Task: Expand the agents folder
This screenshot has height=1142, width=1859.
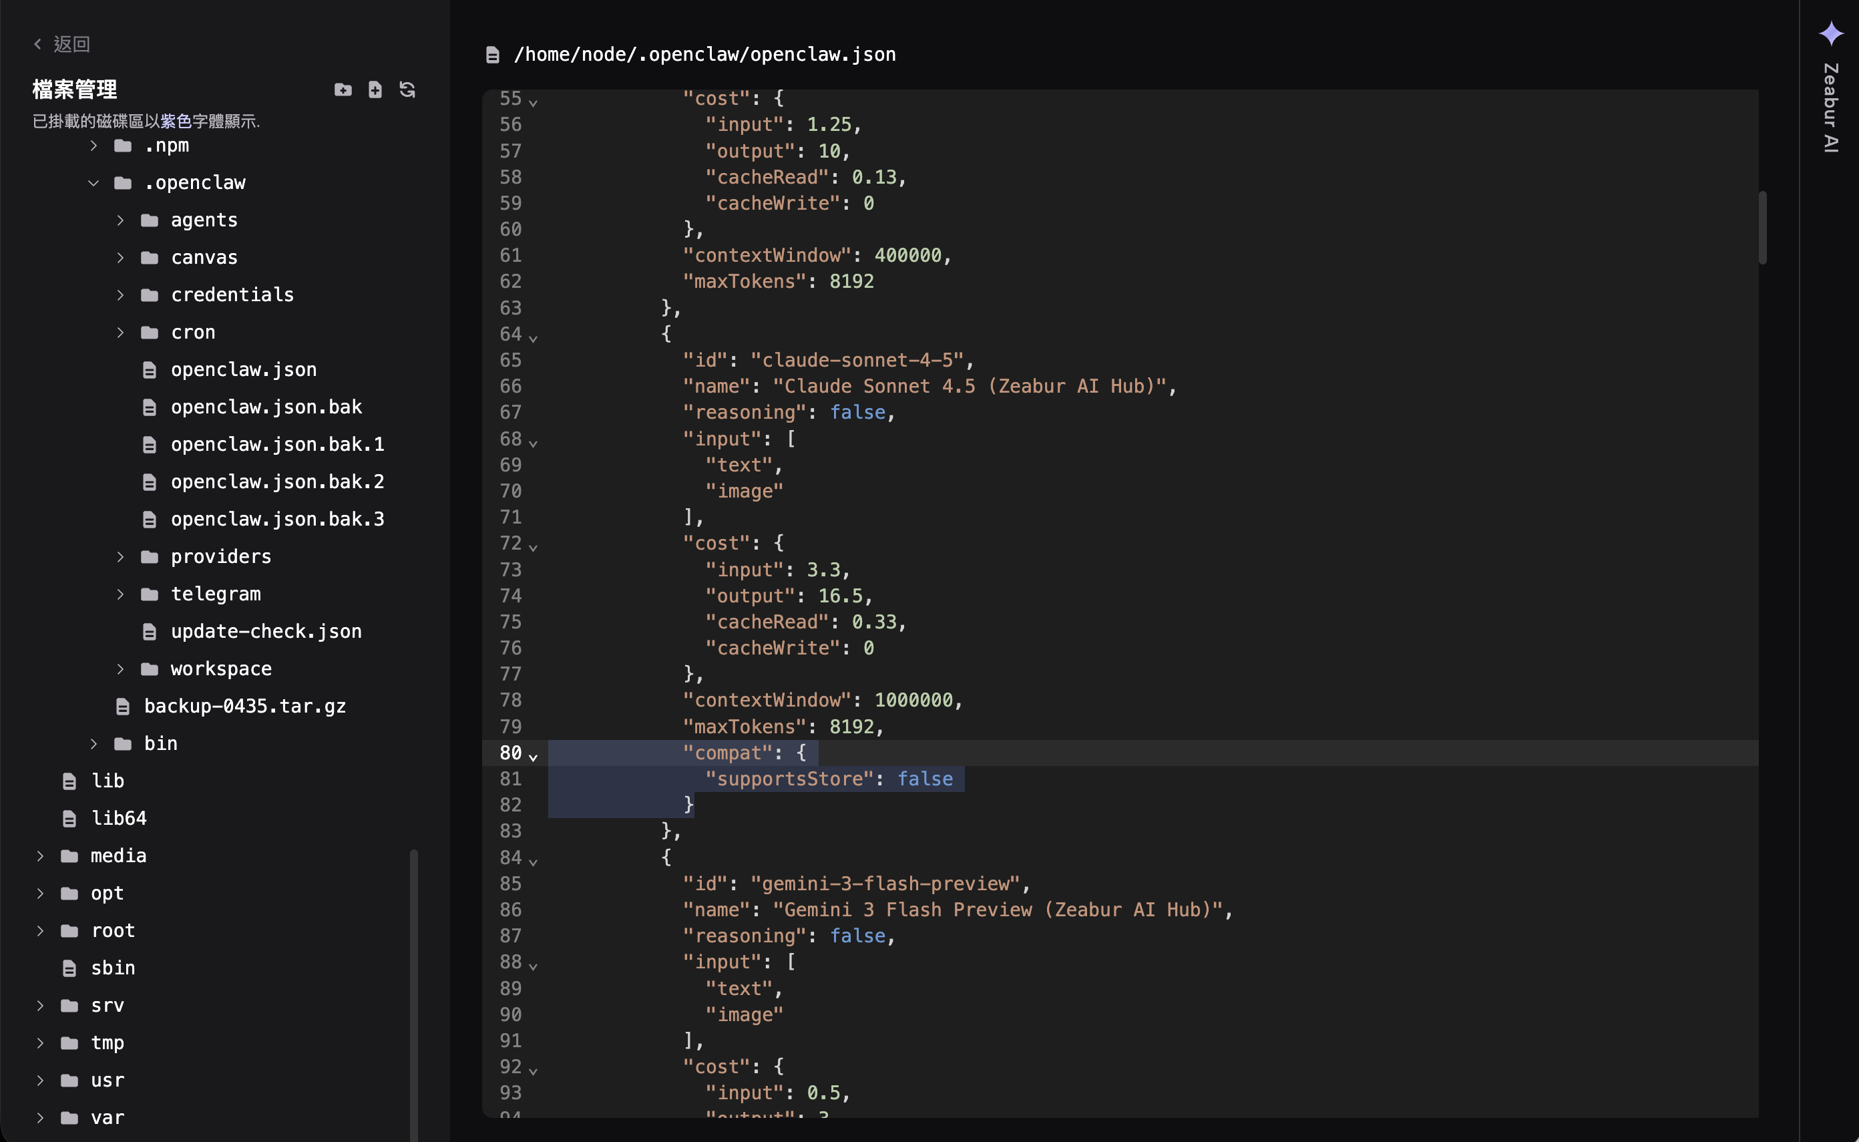Action: [x=120, y=220]
